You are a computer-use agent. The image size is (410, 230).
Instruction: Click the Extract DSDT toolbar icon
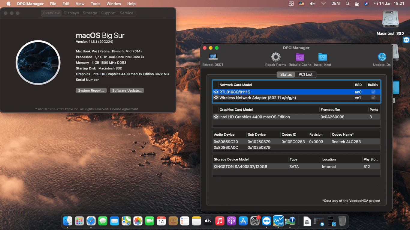[x=213, y=57]
